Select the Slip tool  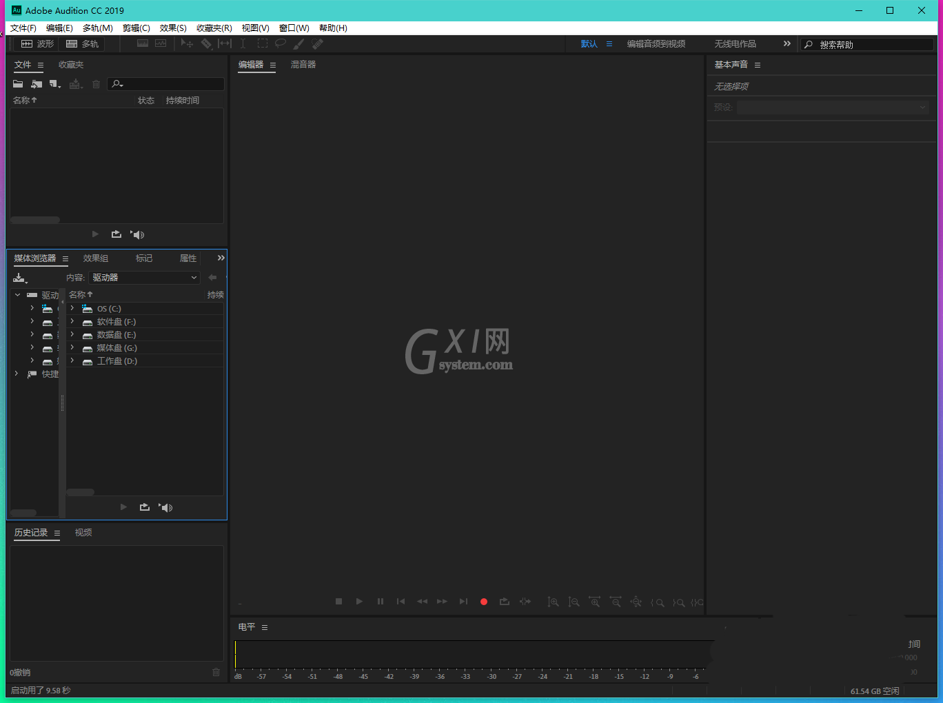pos(225,43)
